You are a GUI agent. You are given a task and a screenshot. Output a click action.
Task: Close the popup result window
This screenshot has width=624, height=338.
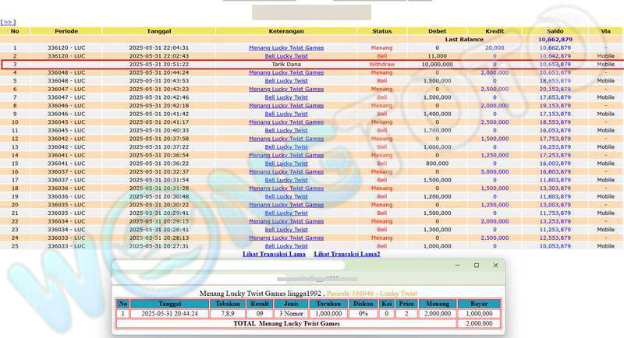495,266
